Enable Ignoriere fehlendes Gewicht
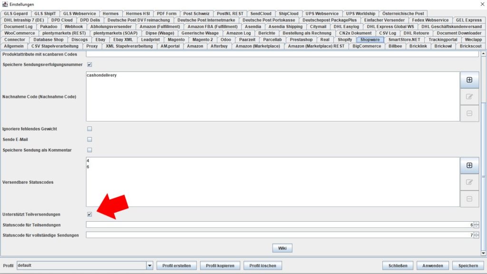The height and width of the screenshot is (274, 487). 89,129
